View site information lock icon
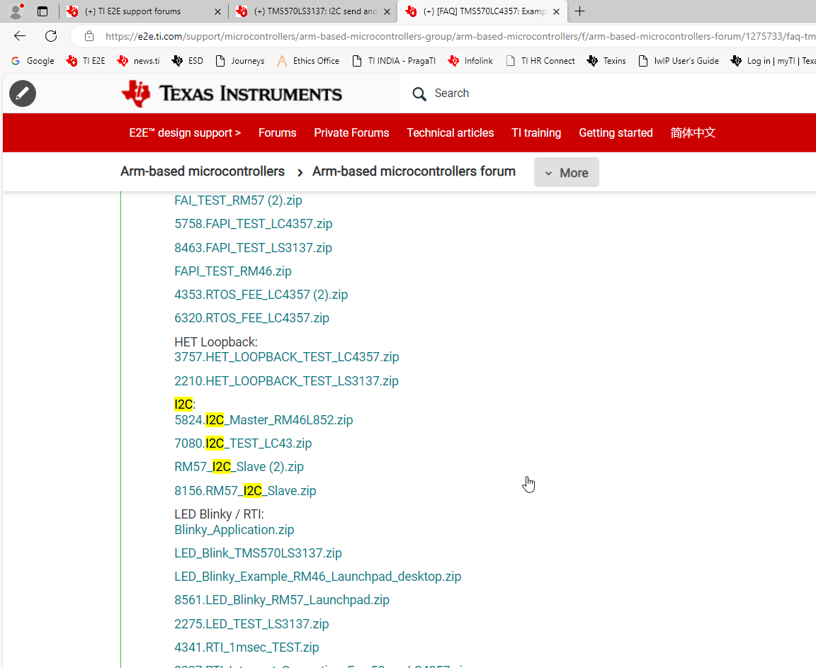 click(x=89, y=36)
